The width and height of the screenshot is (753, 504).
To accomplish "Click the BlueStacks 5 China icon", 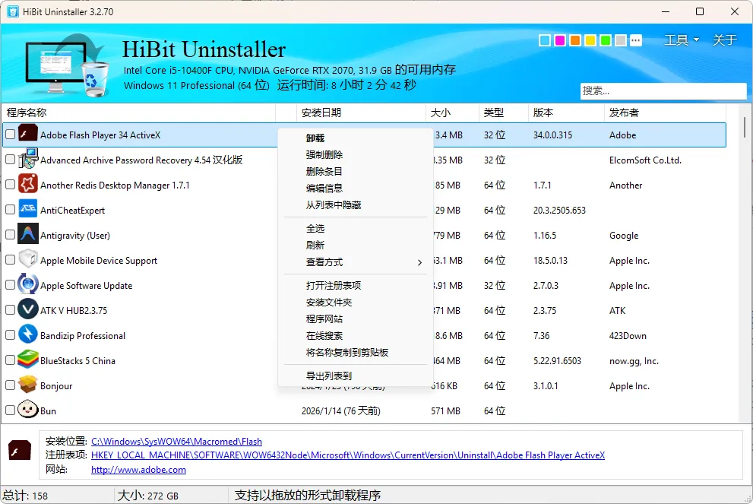I will click(x=28, y=359).
